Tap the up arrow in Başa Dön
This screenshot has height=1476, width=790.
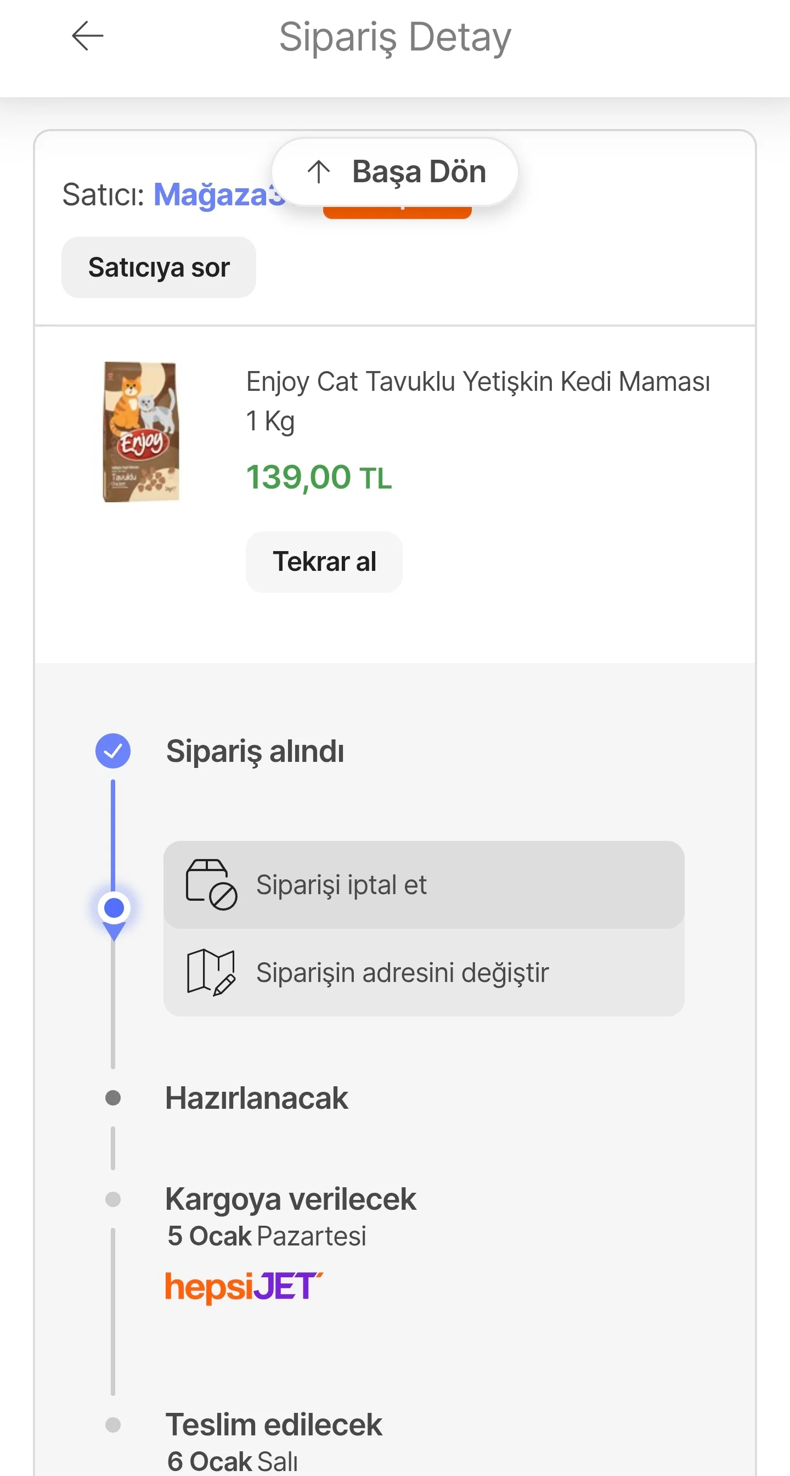pyautogui.click(x=319, y=171)
